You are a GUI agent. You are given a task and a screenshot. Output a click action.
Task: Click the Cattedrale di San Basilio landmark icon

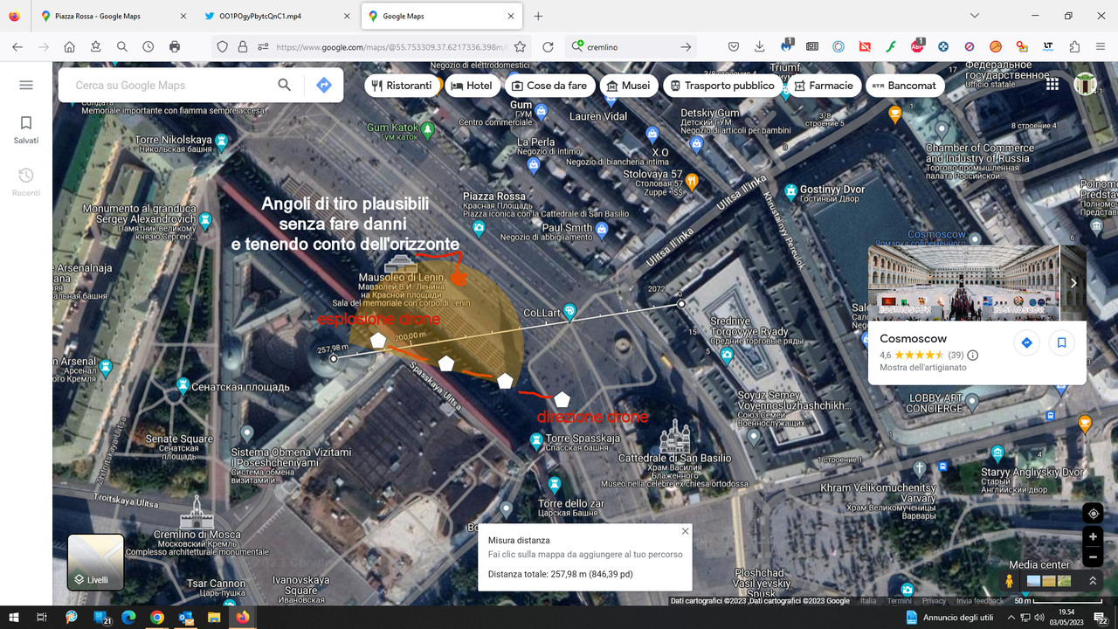point(674,435)
